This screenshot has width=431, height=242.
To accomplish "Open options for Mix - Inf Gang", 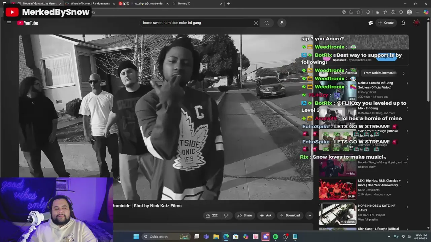I will (x=407, y=109).
